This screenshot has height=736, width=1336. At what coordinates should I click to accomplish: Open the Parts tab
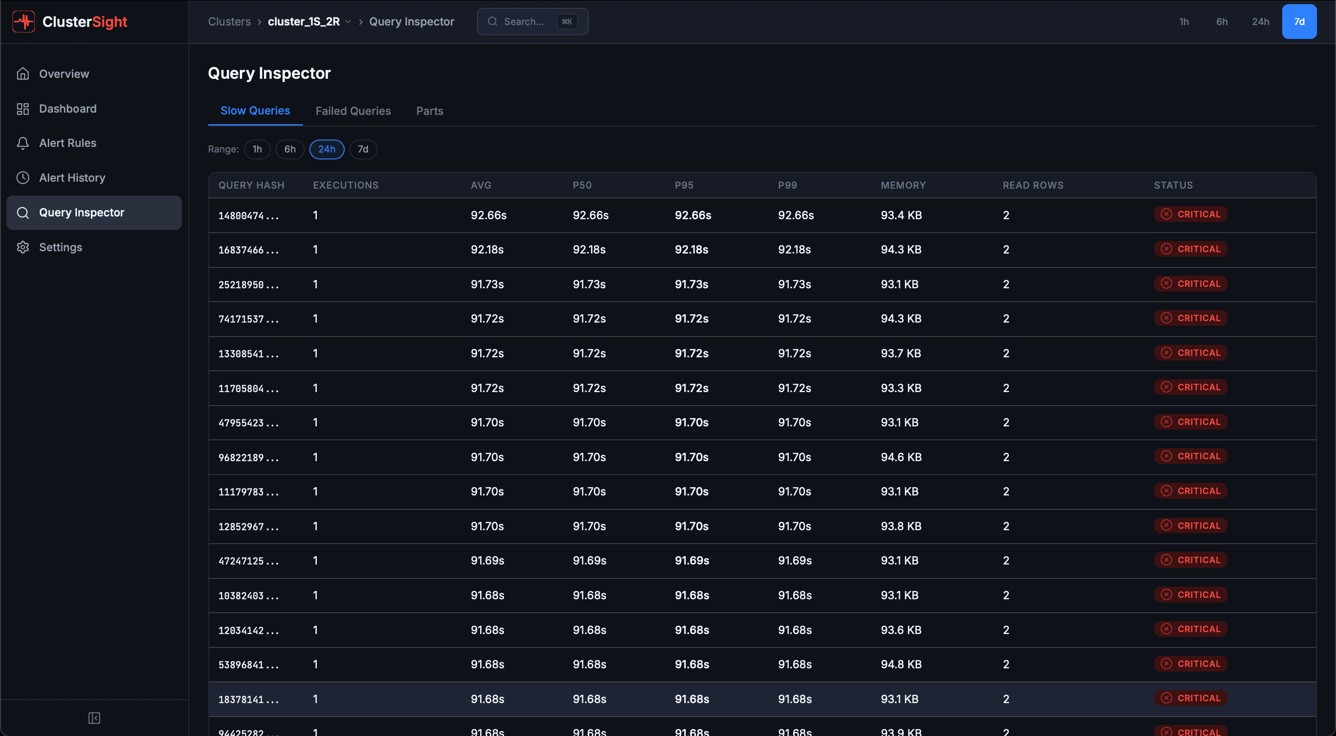pyautogui.click(x=430, y=110)
